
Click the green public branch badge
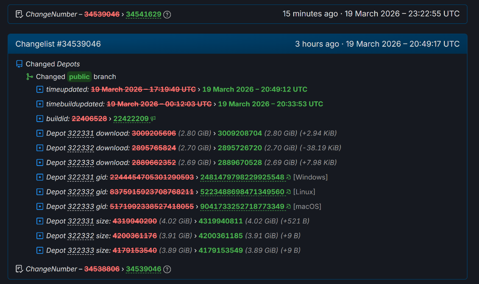click(79, 77)
